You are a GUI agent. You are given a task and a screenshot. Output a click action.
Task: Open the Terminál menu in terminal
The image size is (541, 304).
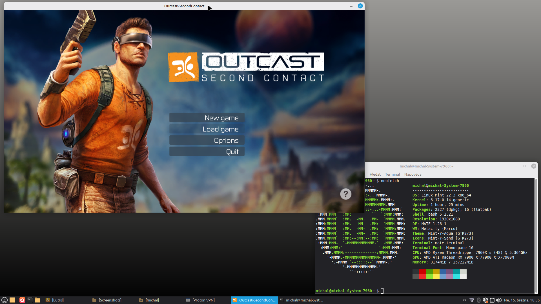point(392,174)
